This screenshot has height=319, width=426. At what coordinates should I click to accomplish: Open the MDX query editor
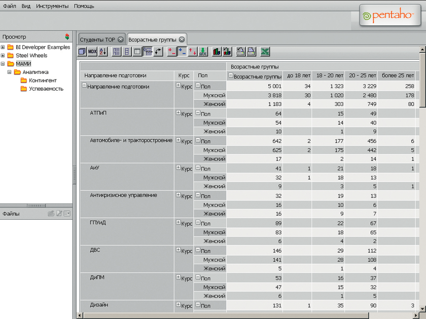tap(92, 52)
